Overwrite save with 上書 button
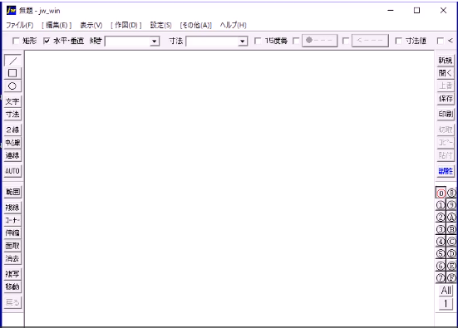 click(446, 86)
